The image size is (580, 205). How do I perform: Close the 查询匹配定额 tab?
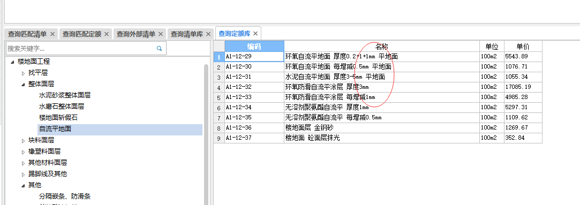pos(107,34)
